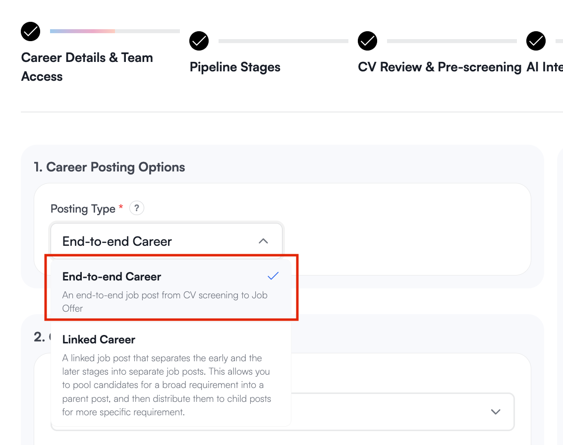Click the Linked Career description paragraph

click(x=166, y=385)
